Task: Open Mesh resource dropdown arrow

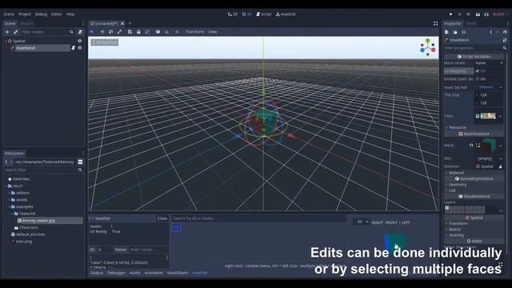Action: tap(501, 146)
